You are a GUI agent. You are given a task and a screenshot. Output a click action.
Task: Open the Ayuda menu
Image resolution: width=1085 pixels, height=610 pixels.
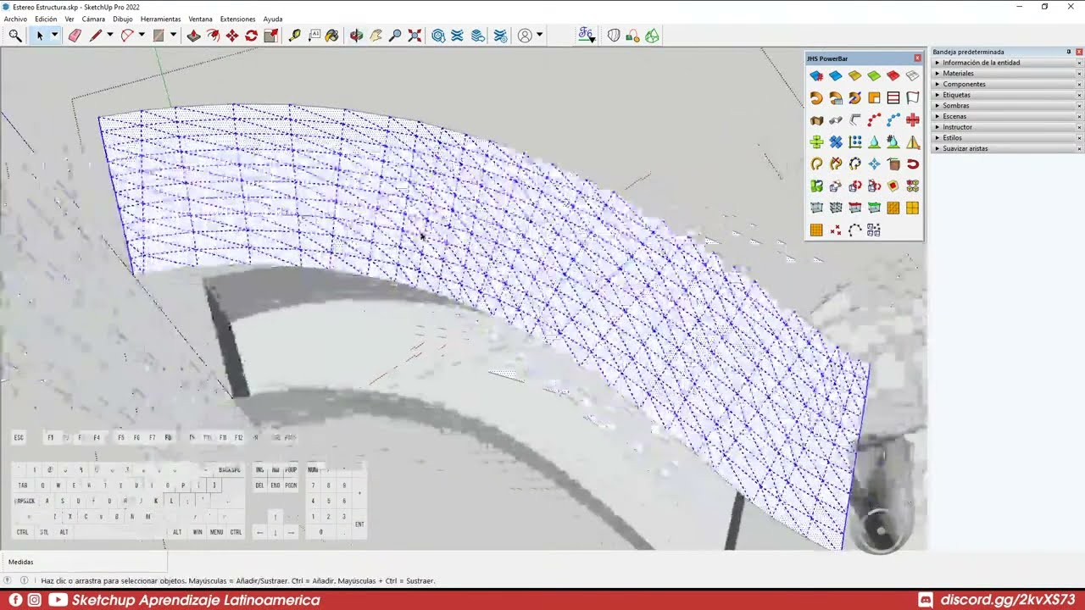(273, 19)
